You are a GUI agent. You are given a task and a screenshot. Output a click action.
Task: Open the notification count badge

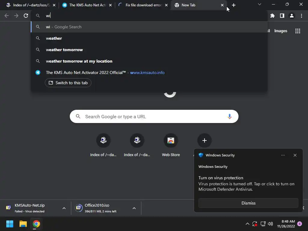(x=300, y=224)
